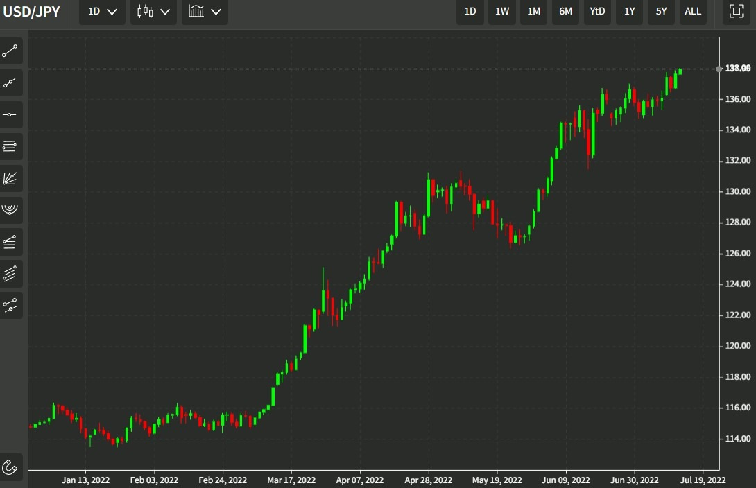
Task: Open the 1D interval dropdown
Action: tap(102, 12)
